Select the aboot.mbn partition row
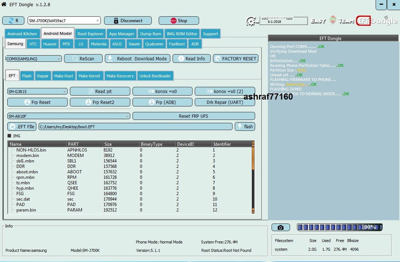 tap(130, 172)
